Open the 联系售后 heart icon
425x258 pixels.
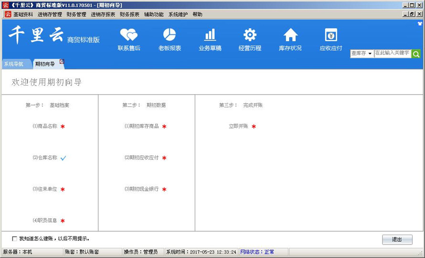click(128, 35)
